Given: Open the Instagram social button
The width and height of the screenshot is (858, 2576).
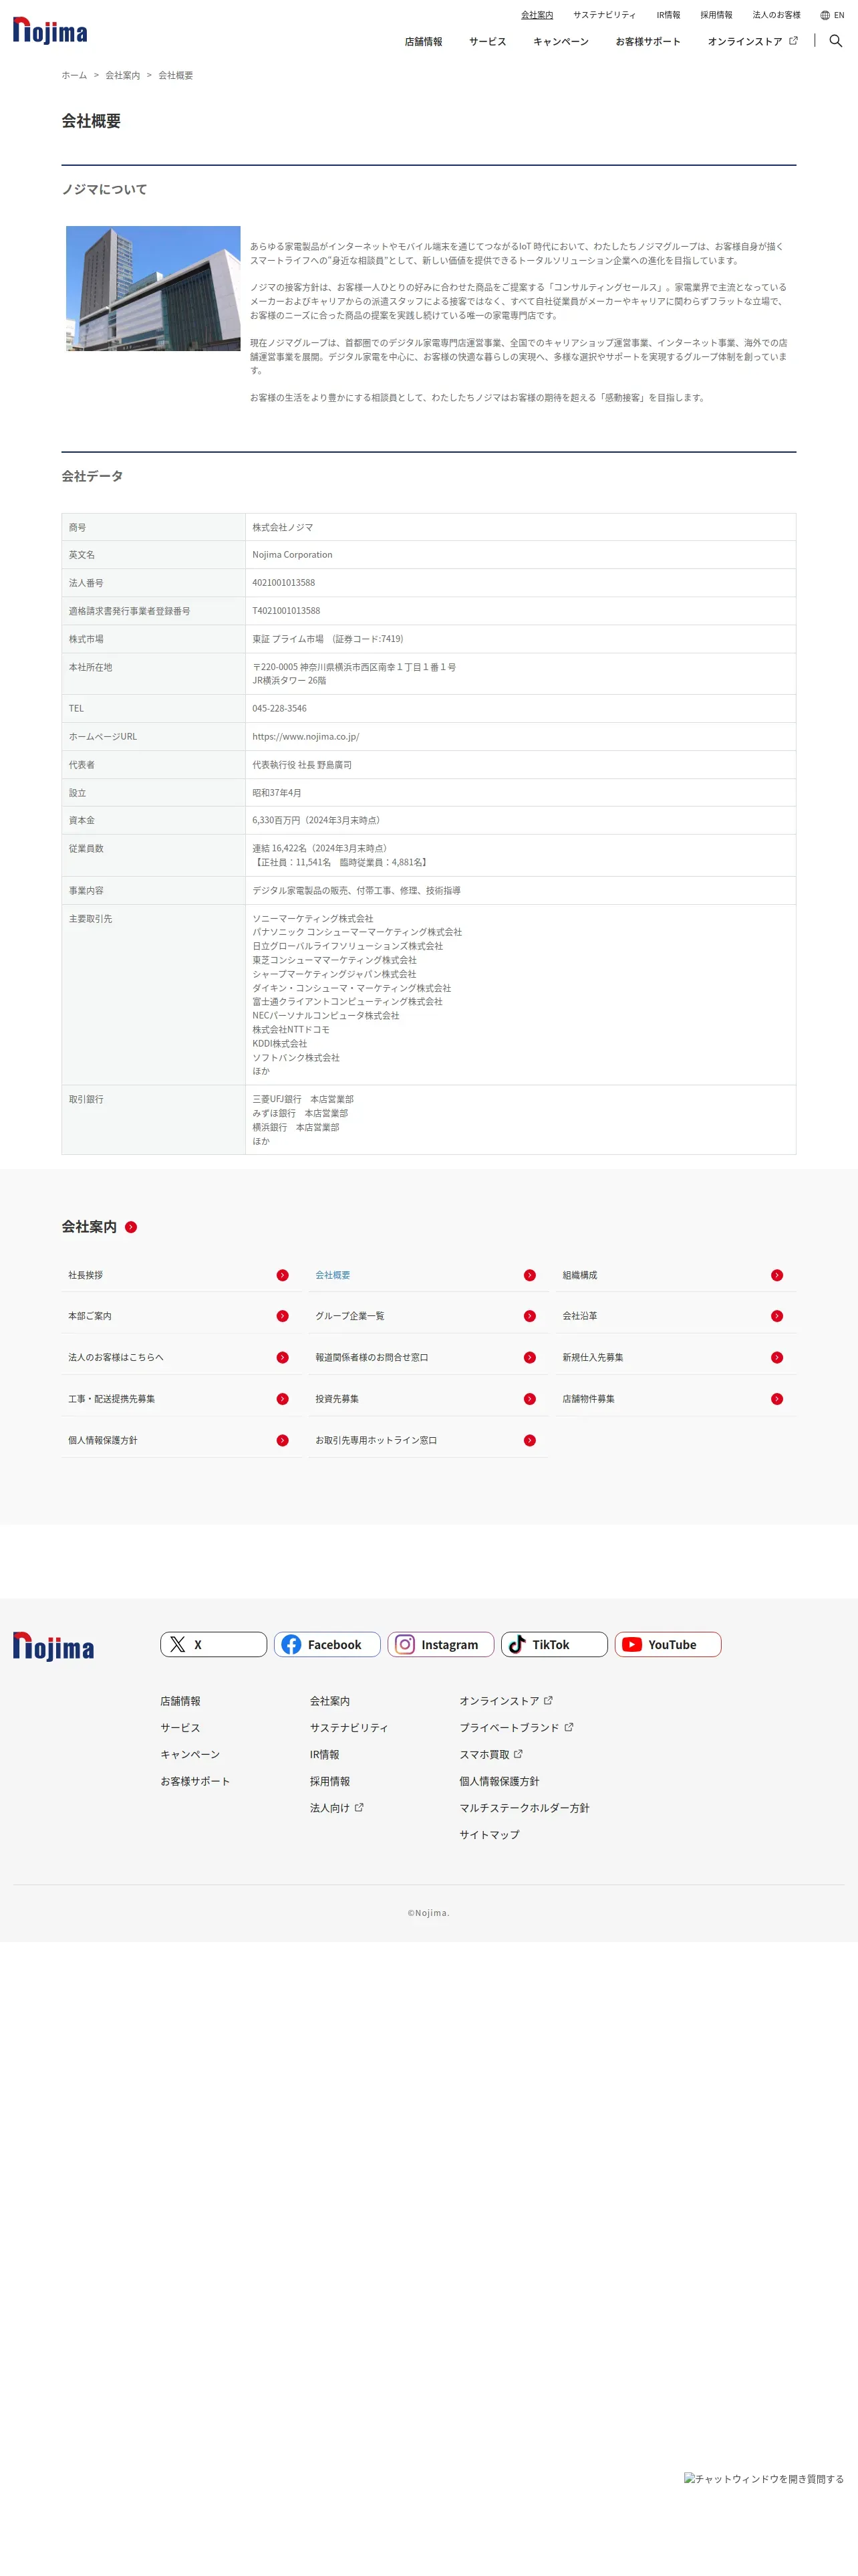Looking at the screenshot, I should [440, 1644].
